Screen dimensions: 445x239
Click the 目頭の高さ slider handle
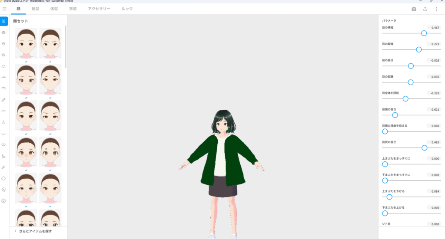point(395,115)
